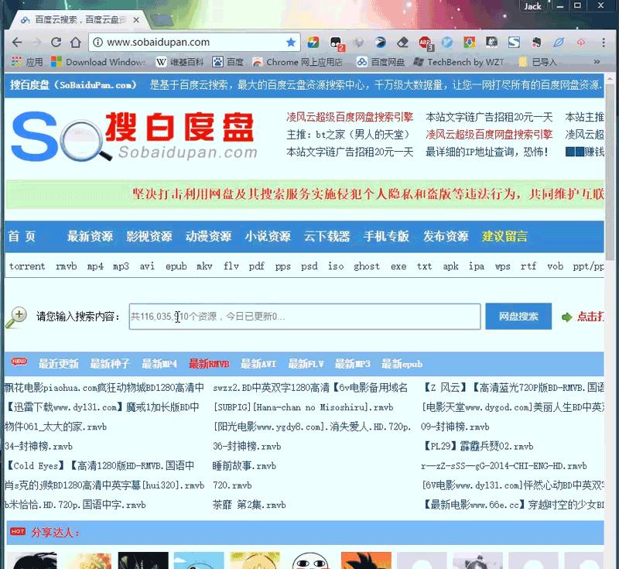The image size is (619, 569).
Task: Click the back navigation arrow
Action: (17, 43)
